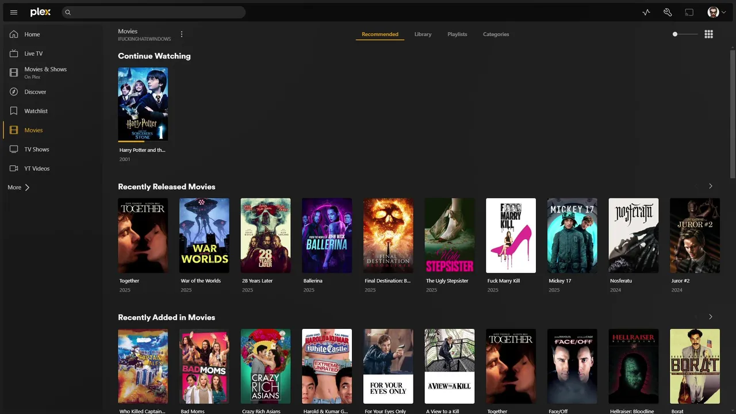Open For Your Eyes Only poster

[x=388, y=366]
